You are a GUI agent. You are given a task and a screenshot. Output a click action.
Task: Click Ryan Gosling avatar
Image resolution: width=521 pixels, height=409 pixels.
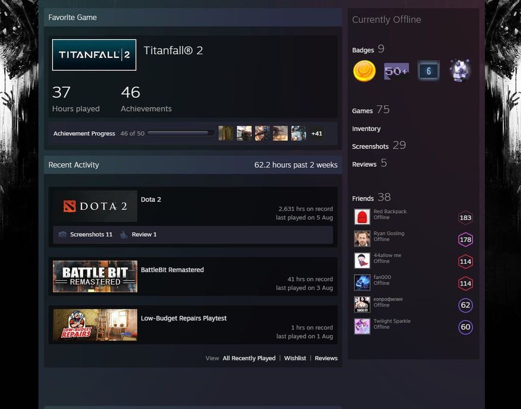362,239
